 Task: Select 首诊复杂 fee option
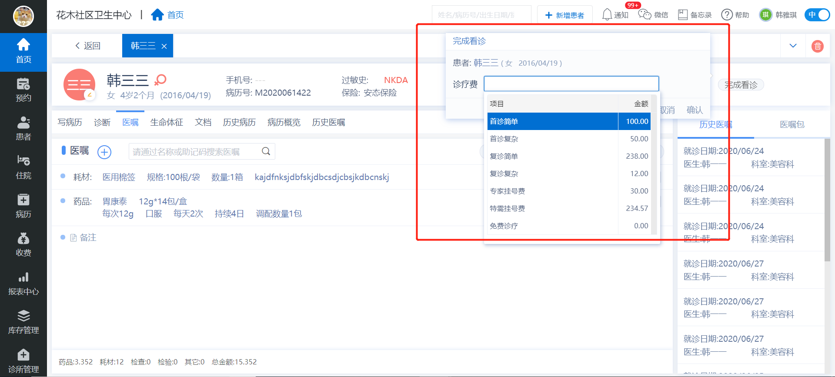tap(569, 139)
